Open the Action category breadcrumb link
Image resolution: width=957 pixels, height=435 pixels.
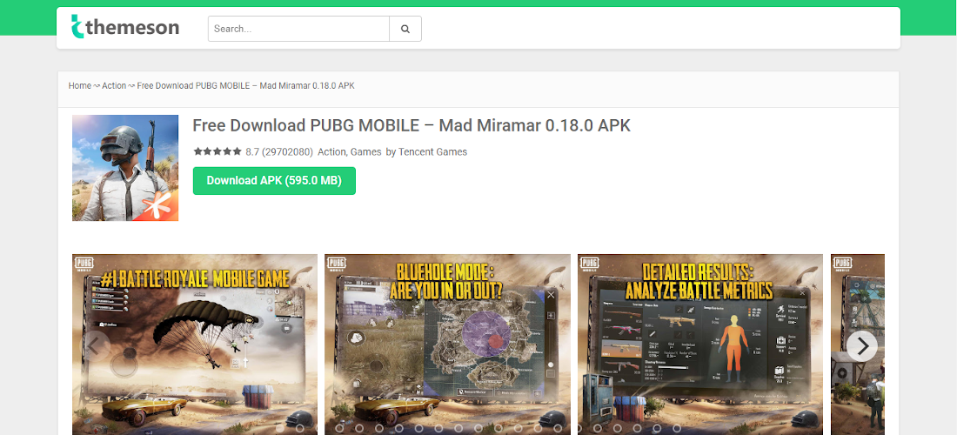pyautogui.click(x=114, y=85)
